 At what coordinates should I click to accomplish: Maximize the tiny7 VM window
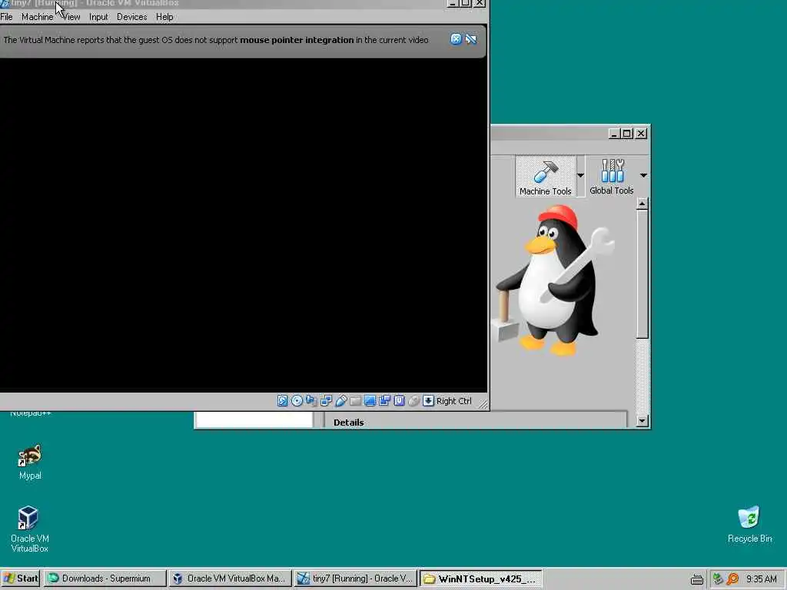pos(465,3)
